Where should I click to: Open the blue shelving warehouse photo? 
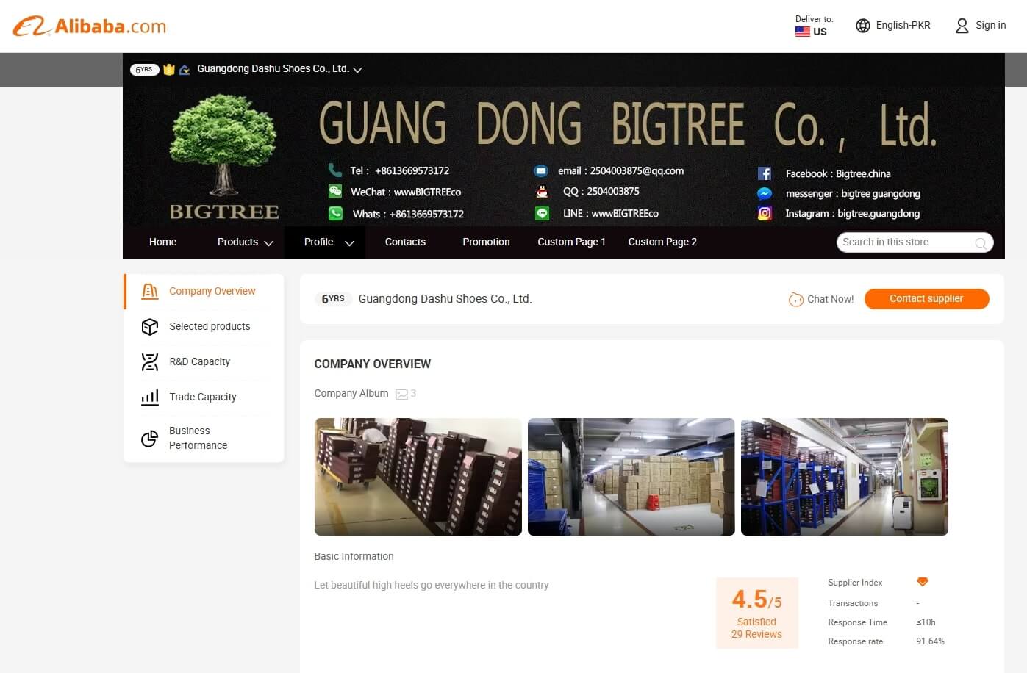click(845, 477)
